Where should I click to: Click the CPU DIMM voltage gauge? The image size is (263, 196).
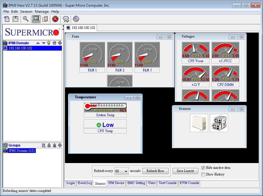tap(225, 73)
